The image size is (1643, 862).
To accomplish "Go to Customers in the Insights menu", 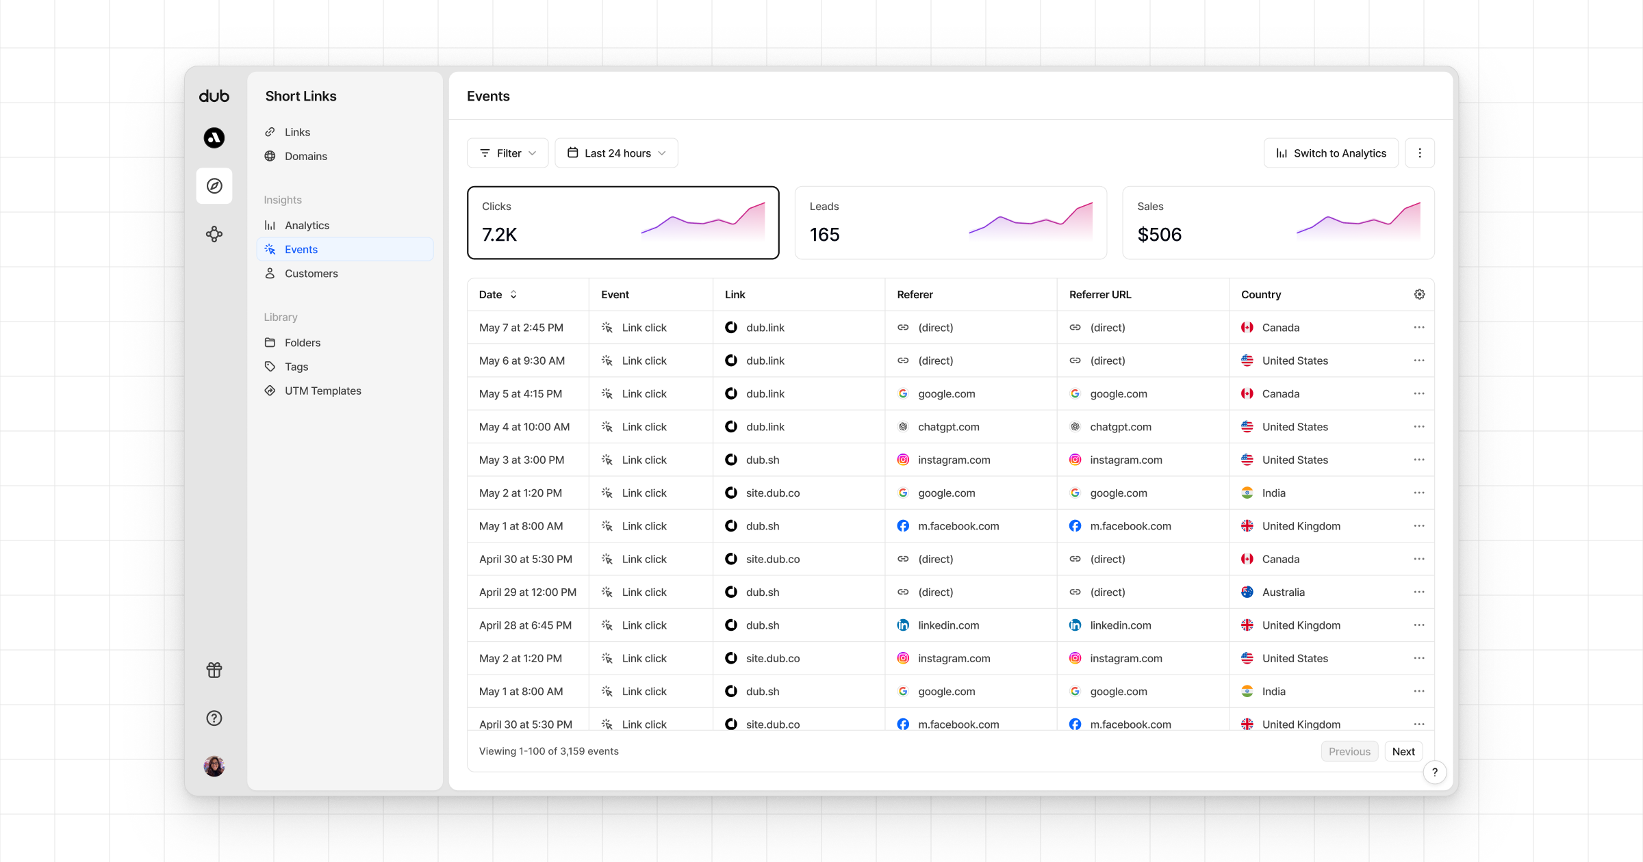I will (311, 273).
